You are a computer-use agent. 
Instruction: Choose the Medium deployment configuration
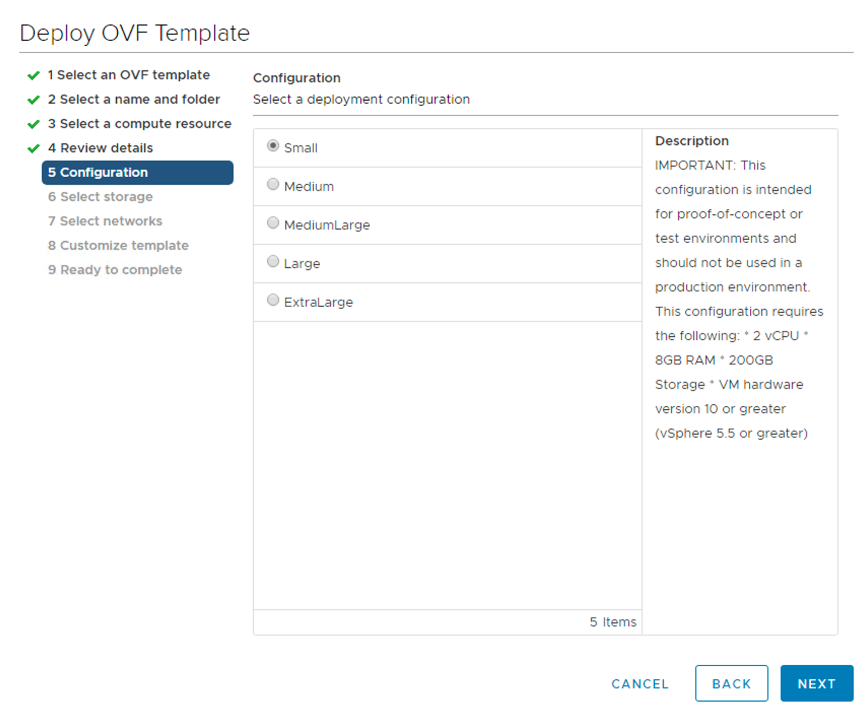[273, 184]
